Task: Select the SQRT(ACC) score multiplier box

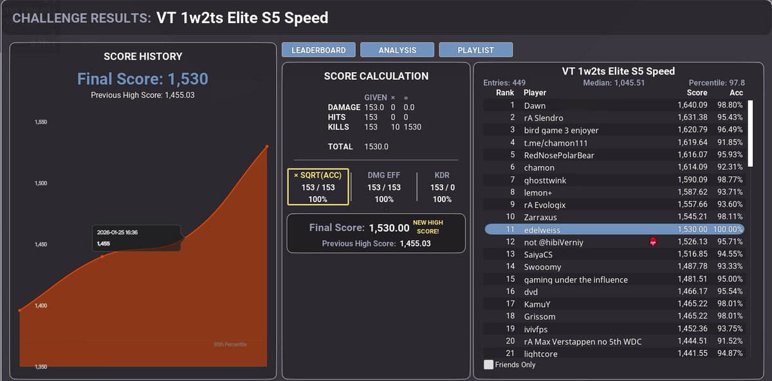Action: pos(318,187)
